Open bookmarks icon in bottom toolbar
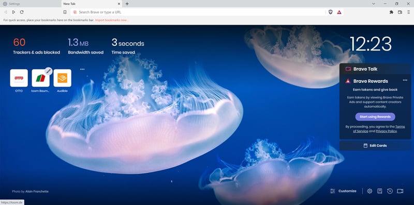Viewport: 414px width, 205px height. point(380,191)
